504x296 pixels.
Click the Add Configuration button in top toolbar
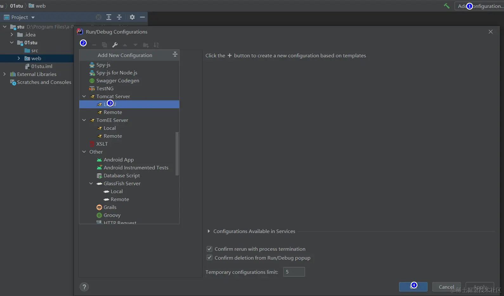click(480, 6)
